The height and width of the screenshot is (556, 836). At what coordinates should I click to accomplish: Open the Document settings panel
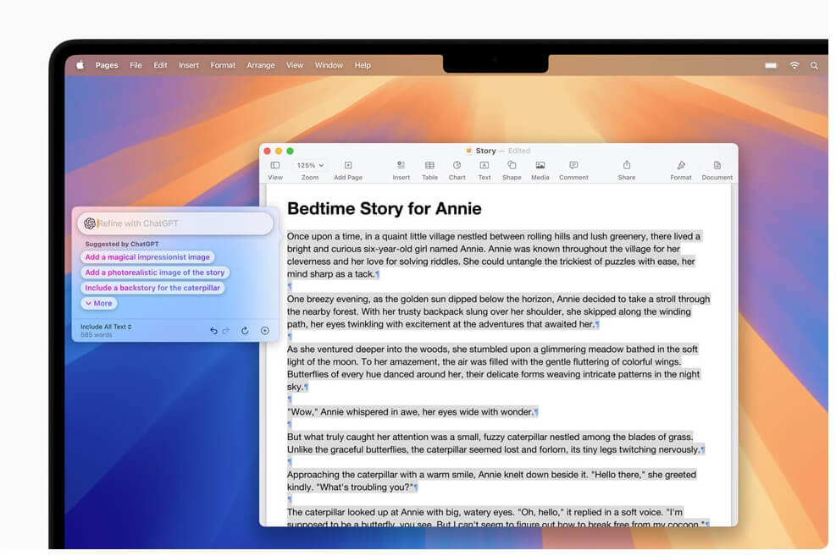tap(717, 167)
